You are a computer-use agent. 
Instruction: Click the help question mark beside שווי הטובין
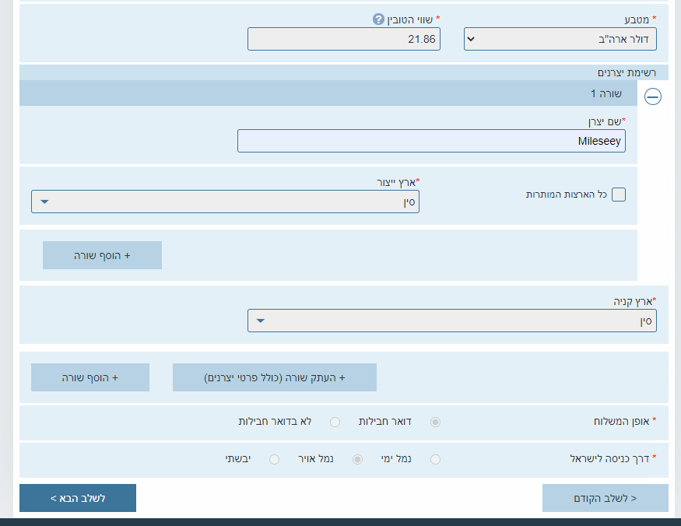[379, 19]
